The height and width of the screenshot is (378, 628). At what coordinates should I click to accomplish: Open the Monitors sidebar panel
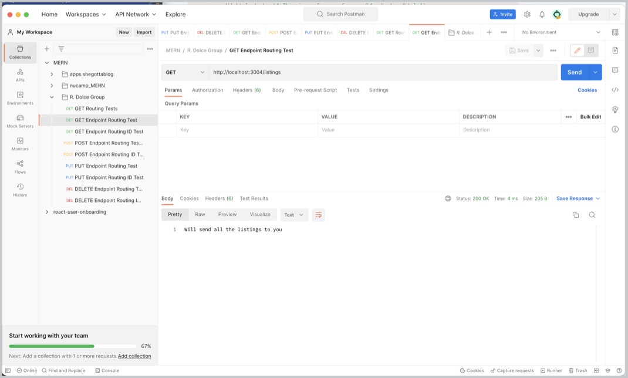[x=20, y=144]
